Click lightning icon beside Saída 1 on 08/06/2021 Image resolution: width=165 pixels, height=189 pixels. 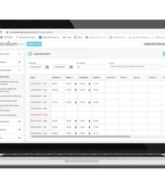pyautogui.click(x=76, y=127)
